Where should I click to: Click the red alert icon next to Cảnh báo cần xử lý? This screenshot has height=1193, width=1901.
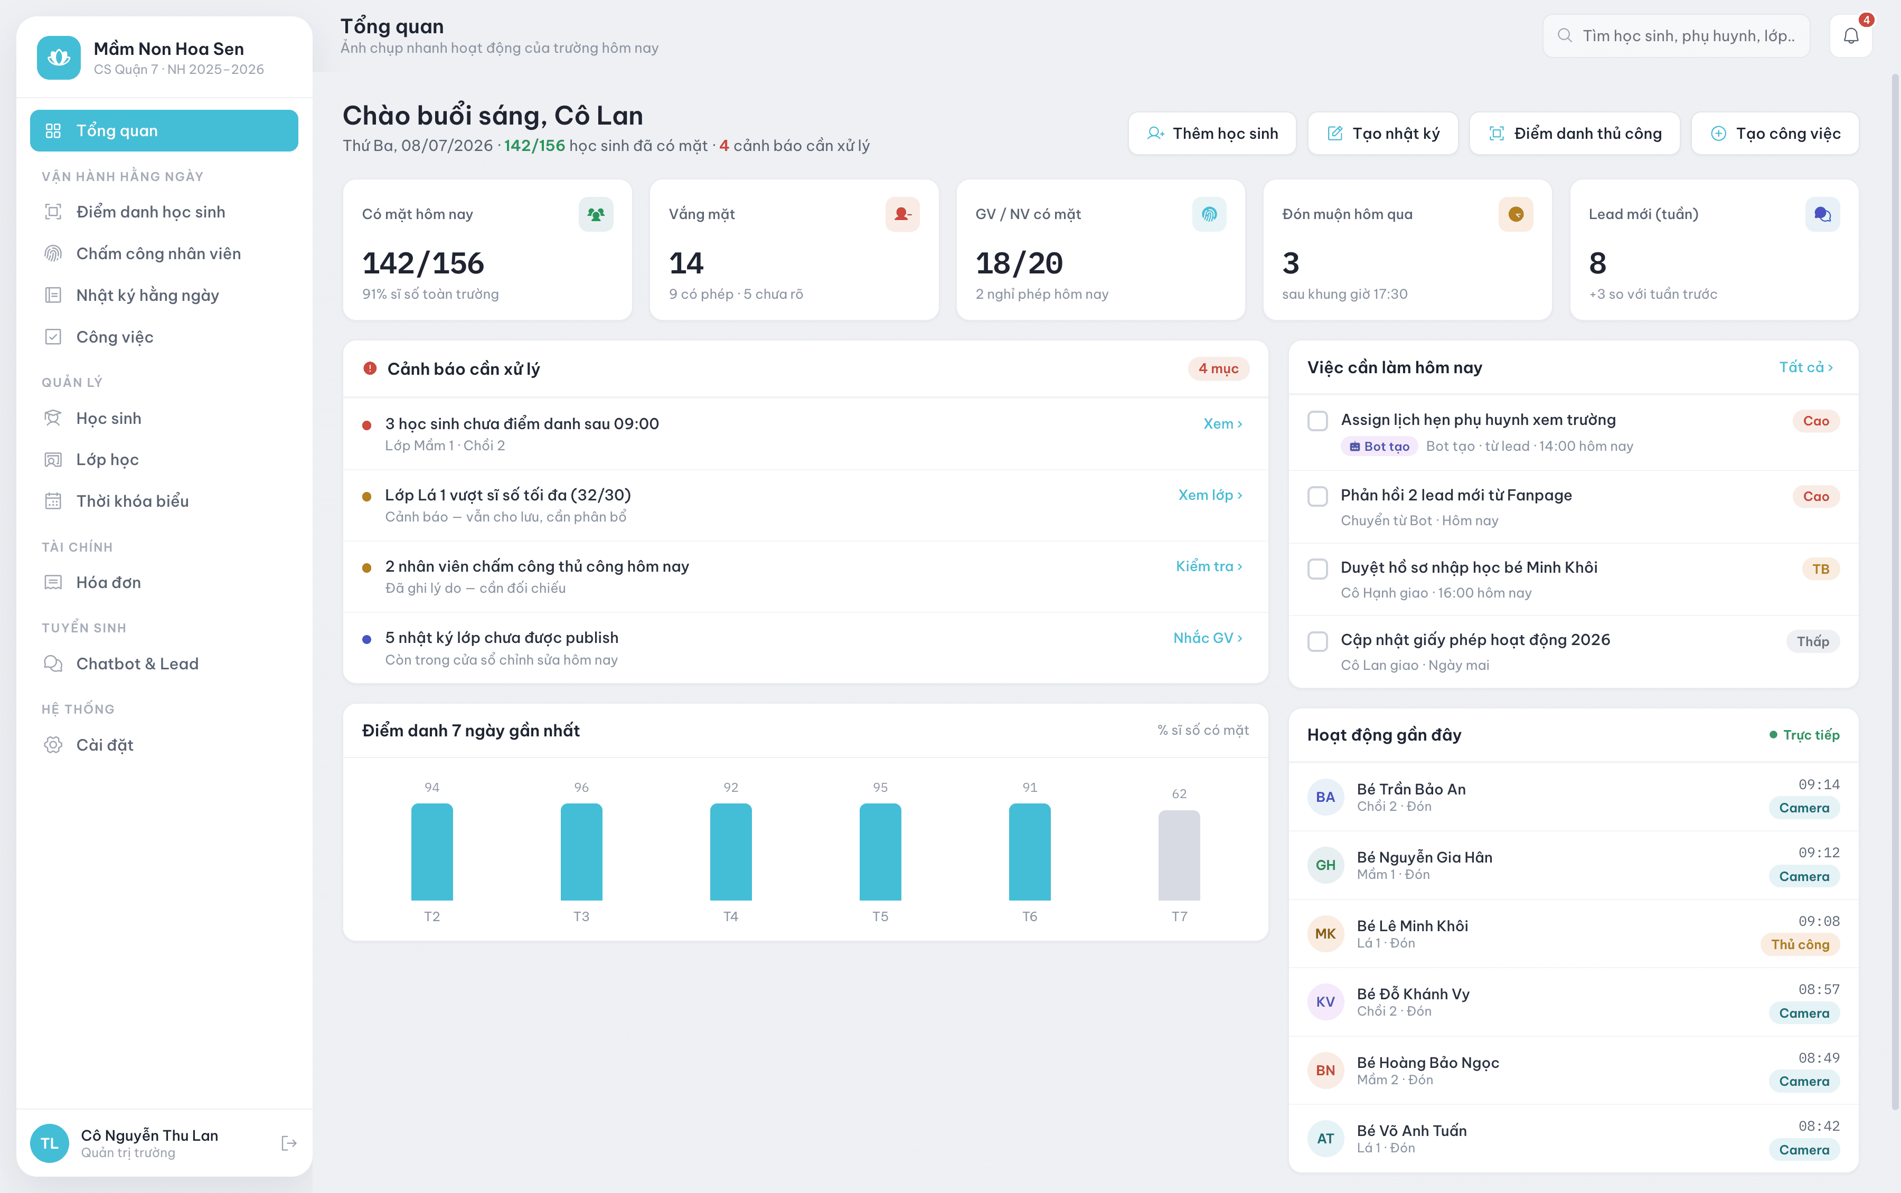coord(369,368)
